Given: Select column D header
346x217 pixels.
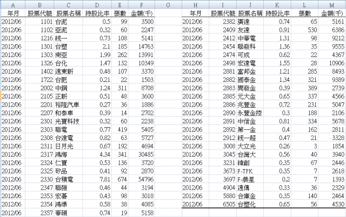Looking at the screenshot, I should click(97, 5).
